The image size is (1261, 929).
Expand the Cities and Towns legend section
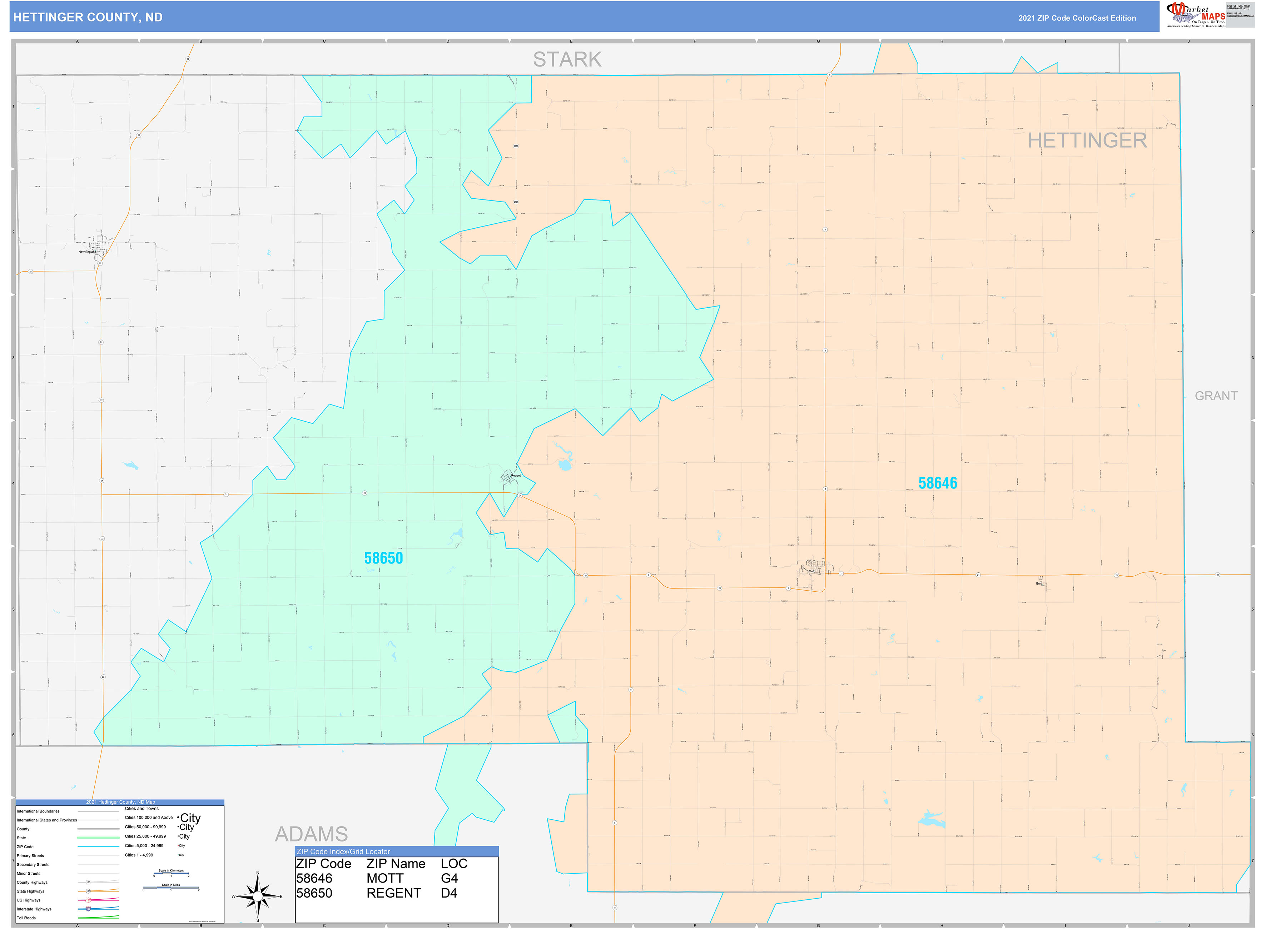(142, 809)
